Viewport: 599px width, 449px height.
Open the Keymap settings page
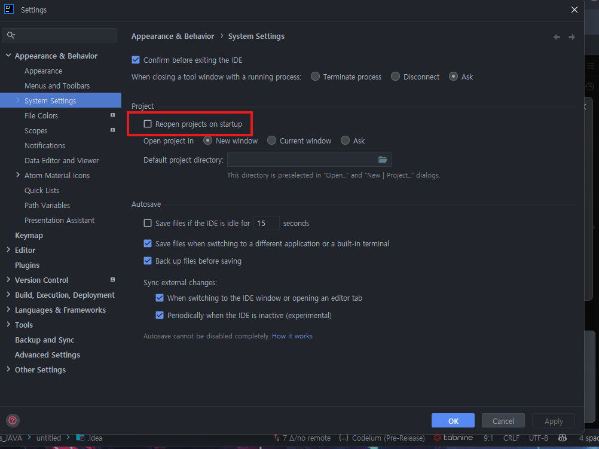tap(29, 236)
